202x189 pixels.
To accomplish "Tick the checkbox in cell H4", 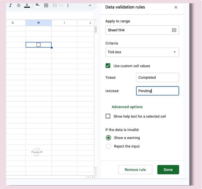I will 38,45.
